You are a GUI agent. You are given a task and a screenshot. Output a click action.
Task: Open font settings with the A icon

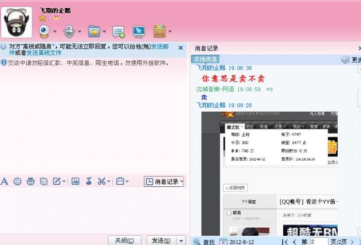click(x=4, y=181)
